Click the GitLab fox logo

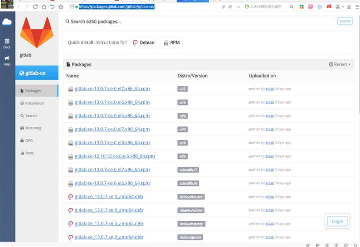[x=37, y=32]
